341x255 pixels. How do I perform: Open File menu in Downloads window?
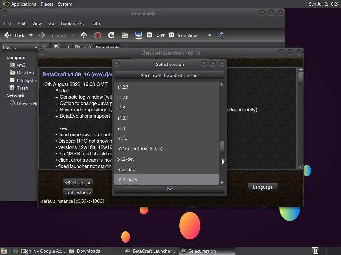click(x=7, y=23)
